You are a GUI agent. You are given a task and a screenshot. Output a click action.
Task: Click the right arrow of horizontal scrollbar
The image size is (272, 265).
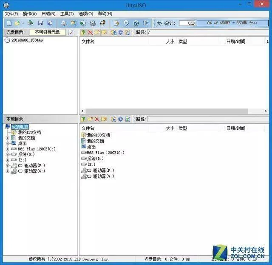click(266, 111)
